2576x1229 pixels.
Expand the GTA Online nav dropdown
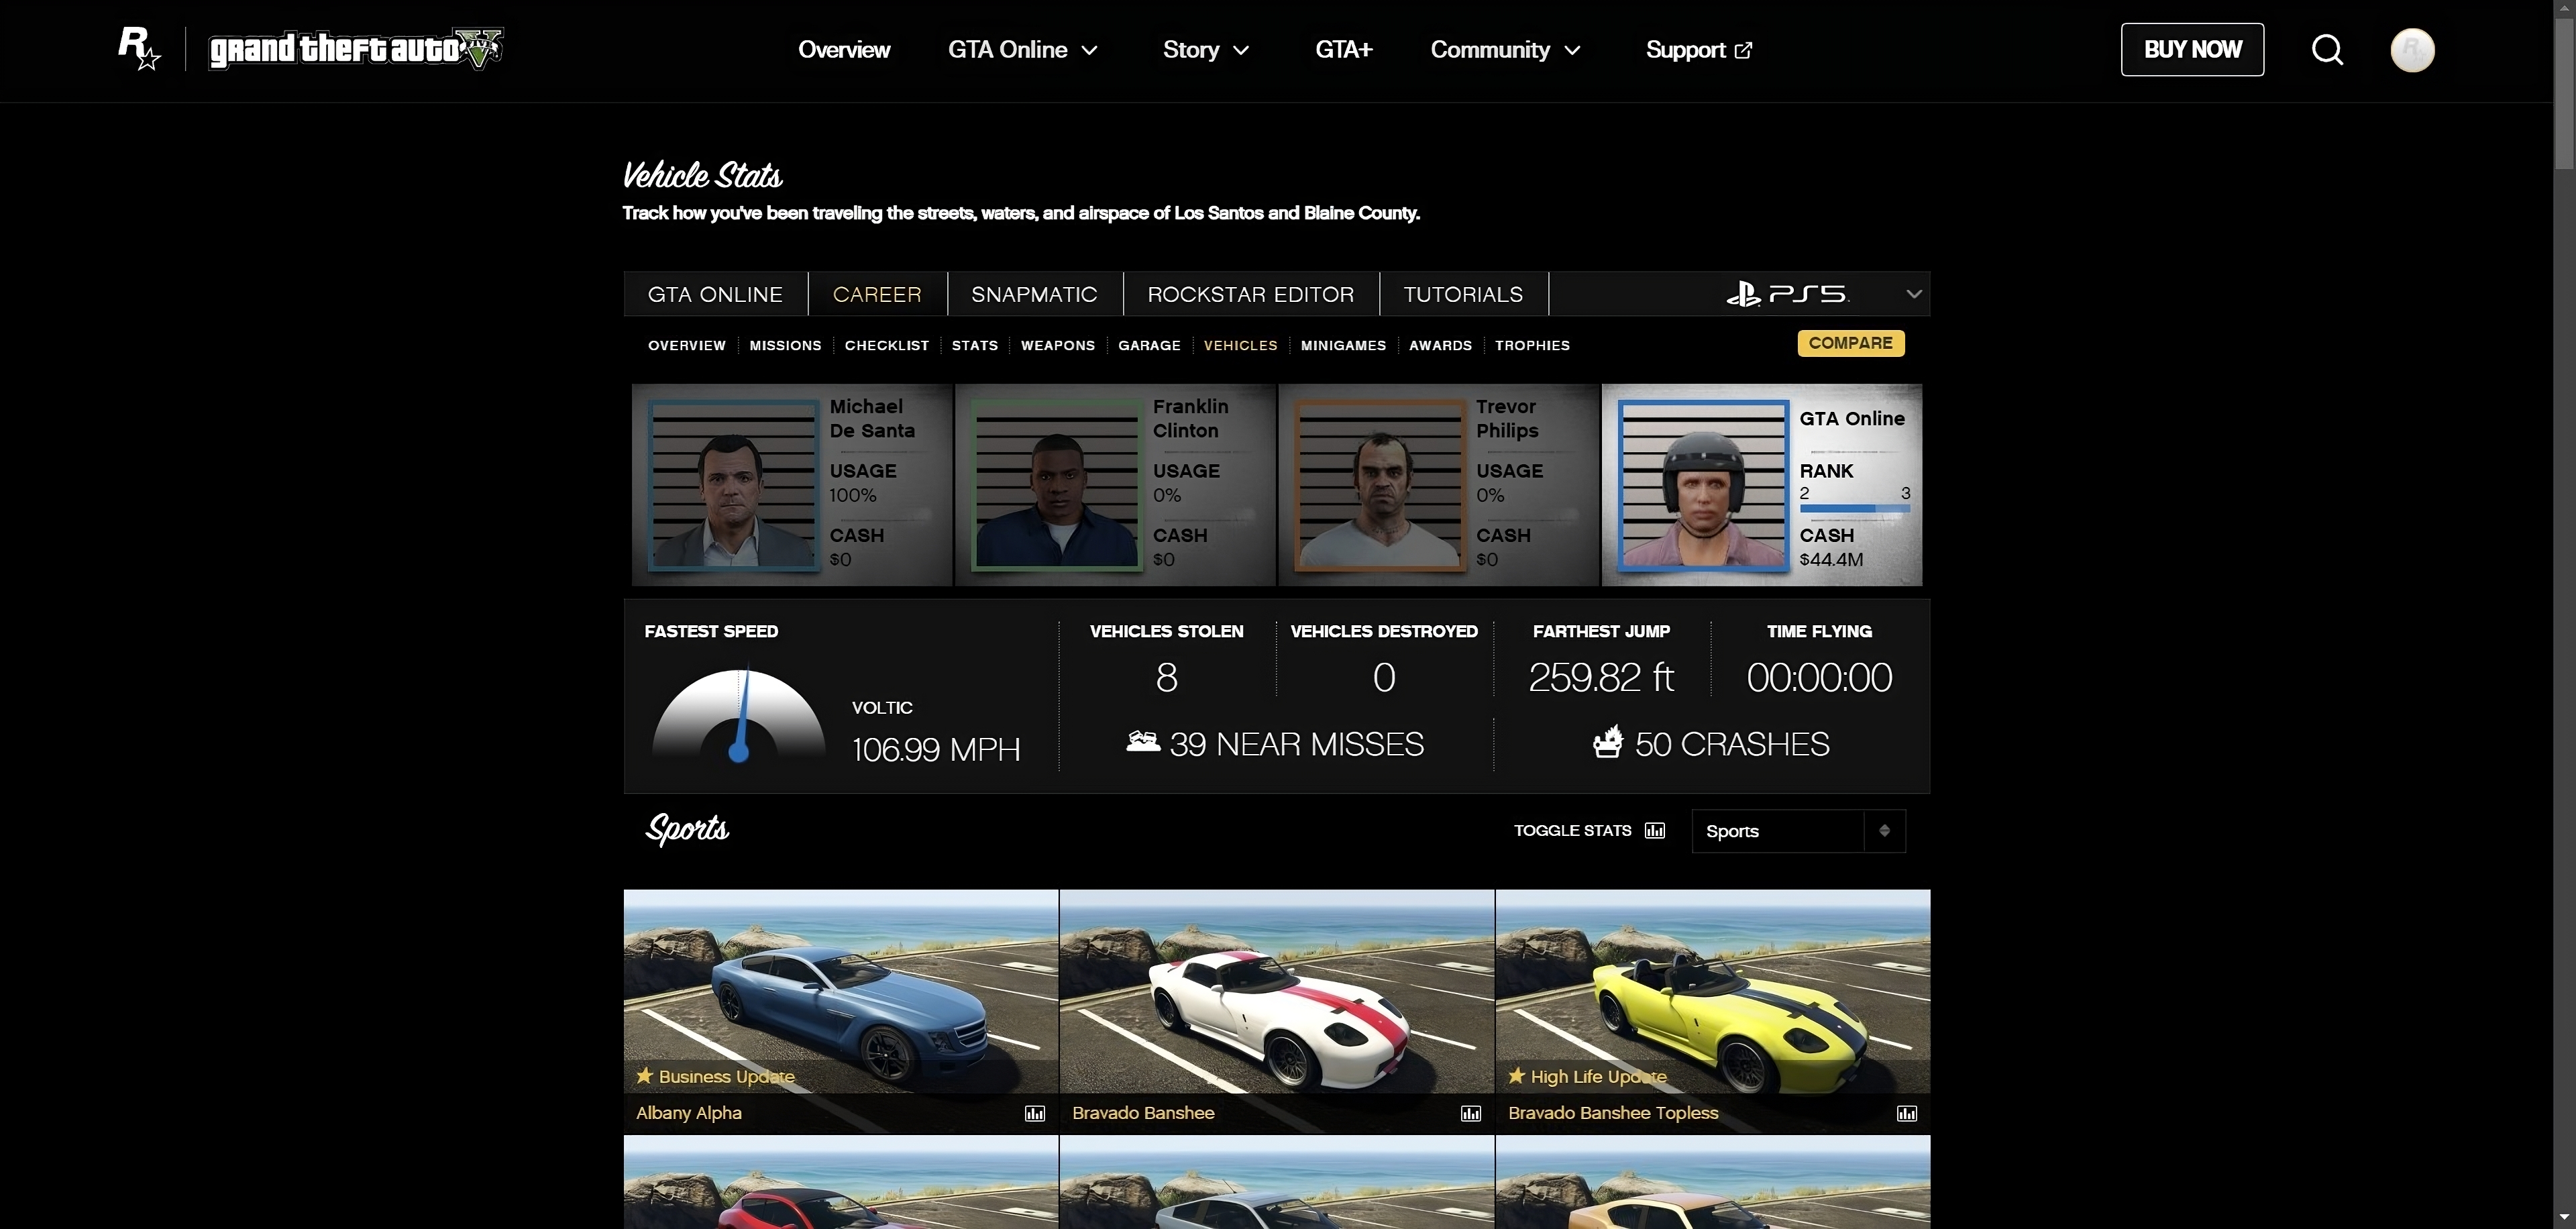click(x=1023, y=50)
